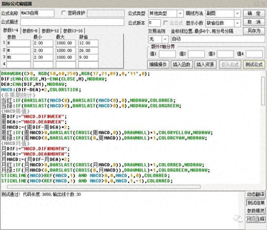
Task: Click the MACD:(DIF-DEA)*2 COLORSTICK line
Action: pyautogui.click(x=41, y=90)
